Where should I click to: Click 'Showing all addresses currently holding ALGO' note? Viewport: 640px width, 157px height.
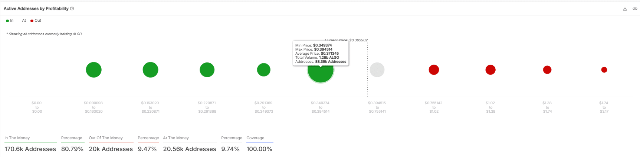click(x=44, y=34)
